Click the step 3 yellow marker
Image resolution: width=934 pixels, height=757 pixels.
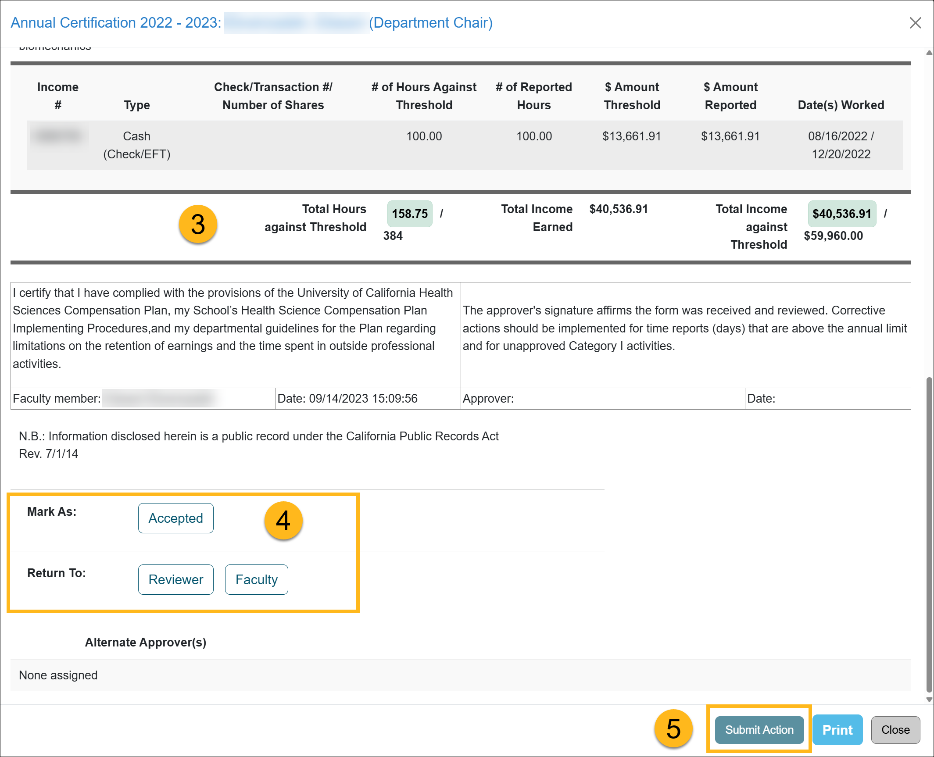click(198, 224)
